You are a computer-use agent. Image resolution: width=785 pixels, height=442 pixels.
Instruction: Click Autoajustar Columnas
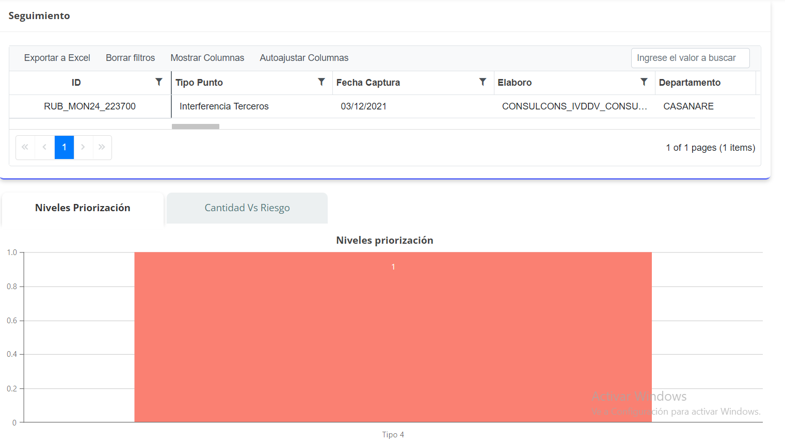point(303,58)
